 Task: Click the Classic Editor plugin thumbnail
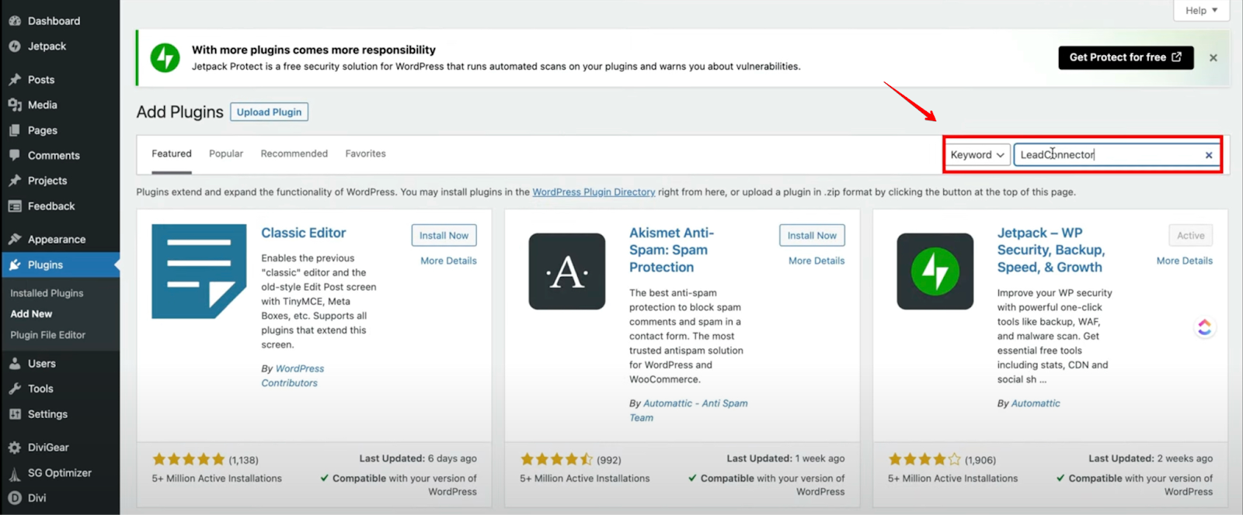pos(199,271)
